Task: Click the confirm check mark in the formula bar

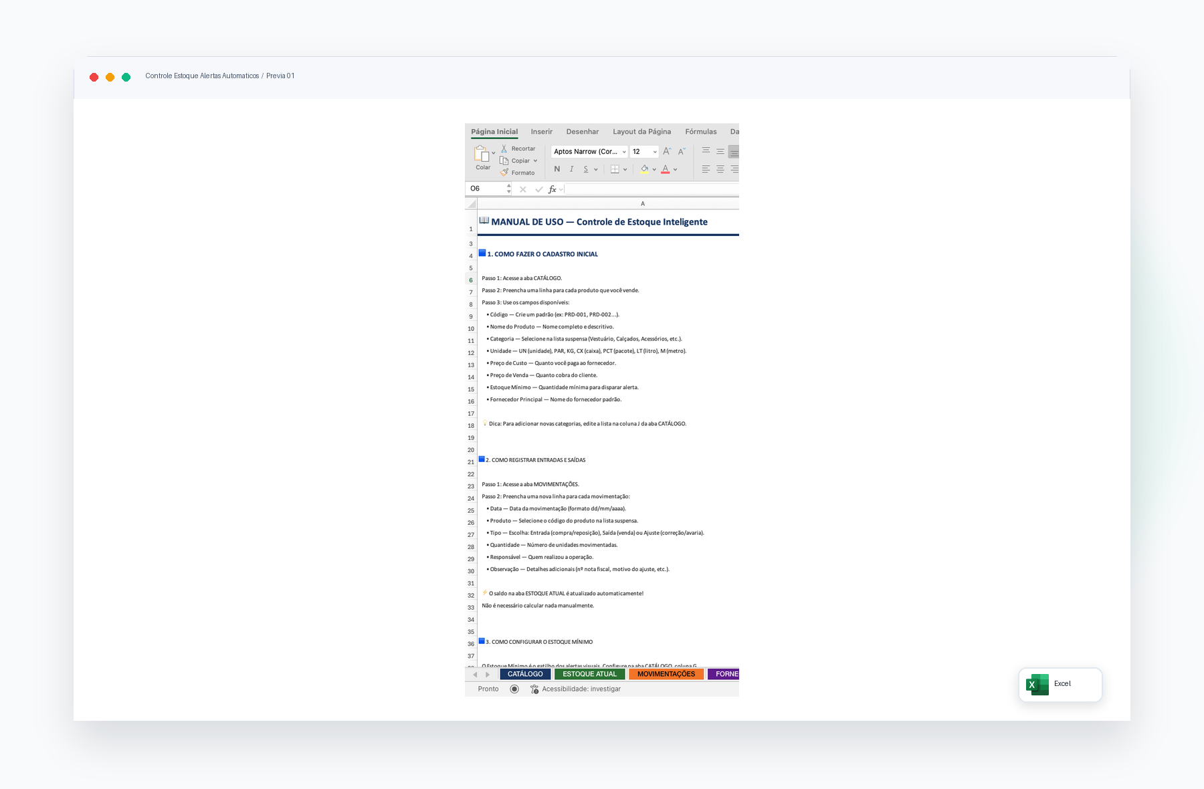Action: (538, 189)
